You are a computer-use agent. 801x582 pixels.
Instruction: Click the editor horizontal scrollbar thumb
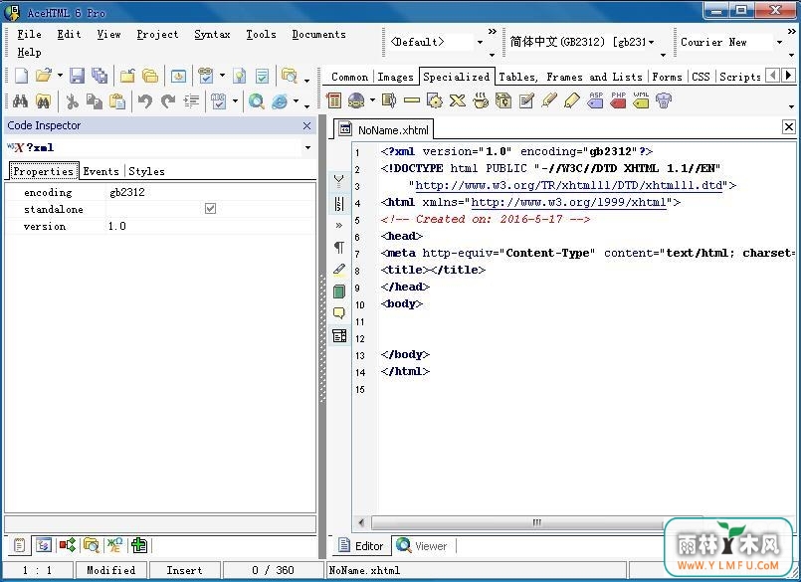click(x=537, y=522)
